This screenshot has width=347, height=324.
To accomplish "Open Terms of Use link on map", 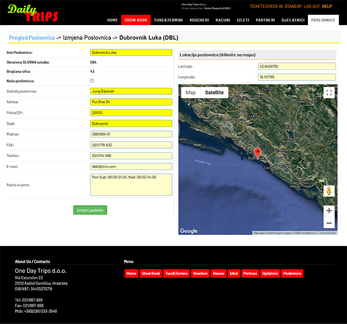I will (x=328, y=233).
